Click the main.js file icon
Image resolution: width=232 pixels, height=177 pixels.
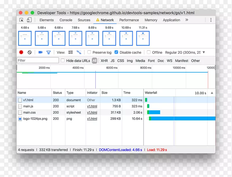[20, 106]
